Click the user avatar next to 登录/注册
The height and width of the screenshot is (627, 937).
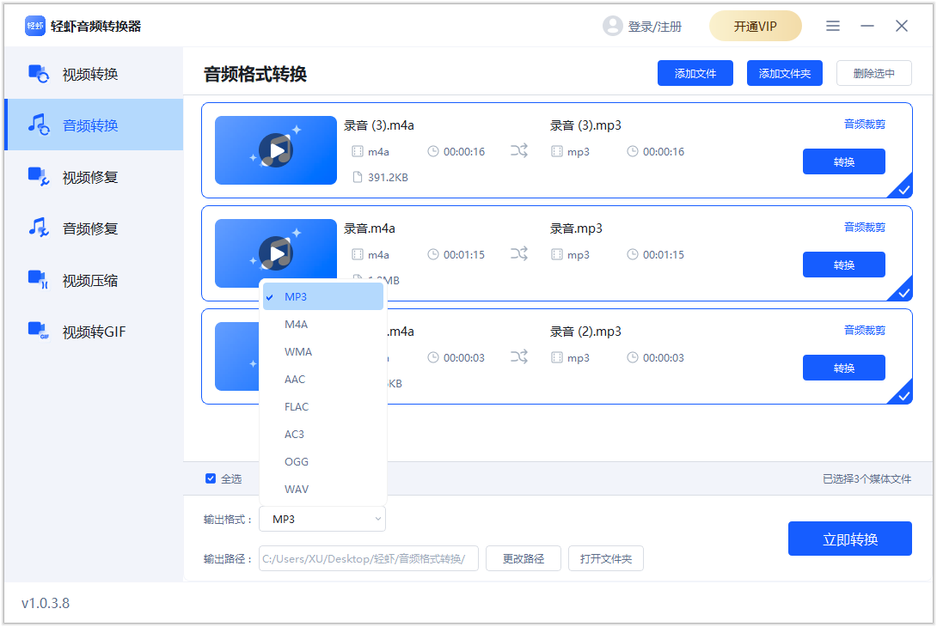611,26
